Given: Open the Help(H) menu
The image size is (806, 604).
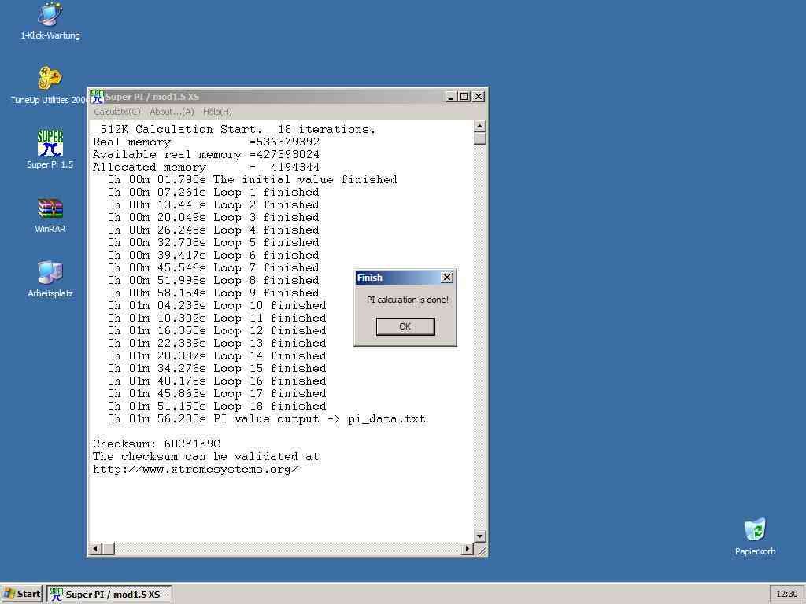Looking at the screenshot, I should click(x=217, y=112).
